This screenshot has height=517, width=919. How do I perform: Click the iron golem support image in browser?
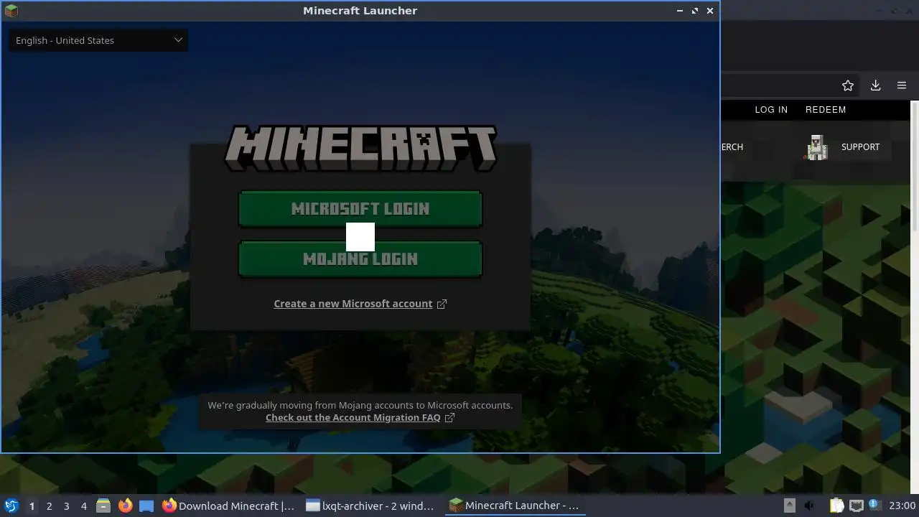[816, 147]
